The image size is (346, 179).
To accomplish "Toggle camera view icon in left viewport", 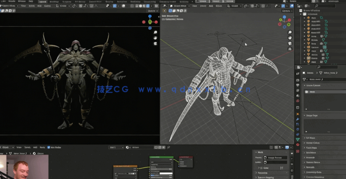I will (155, 44).
